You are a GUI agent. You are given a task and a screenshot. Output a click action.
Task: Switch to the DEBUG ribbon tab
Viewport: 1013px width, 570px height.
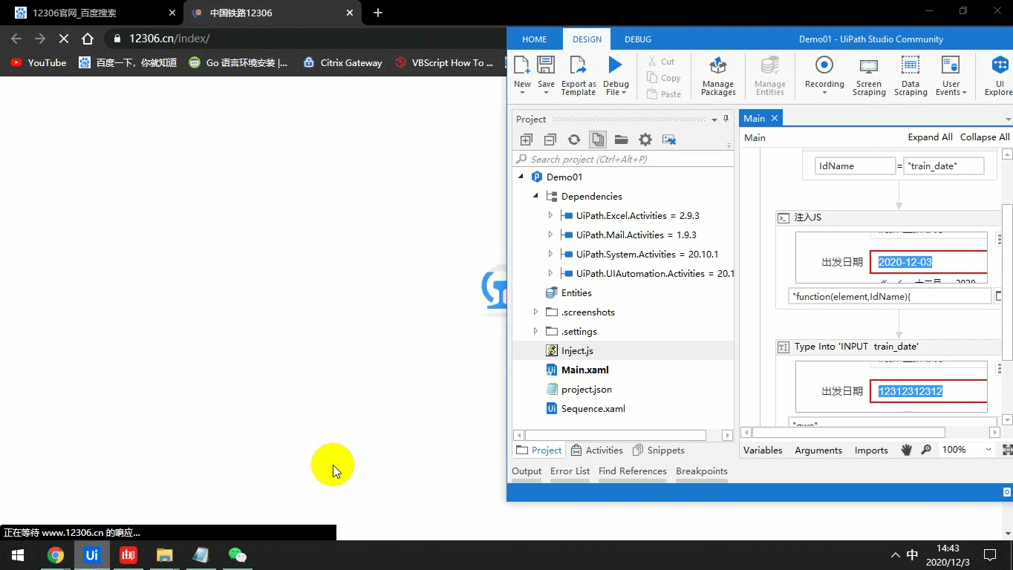(637, 39)
